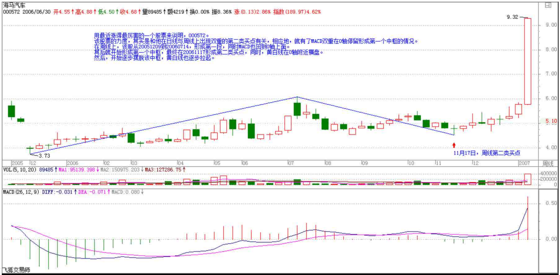
Task: Click the largest red volume bar at right
Action: (x=528, y=179)
